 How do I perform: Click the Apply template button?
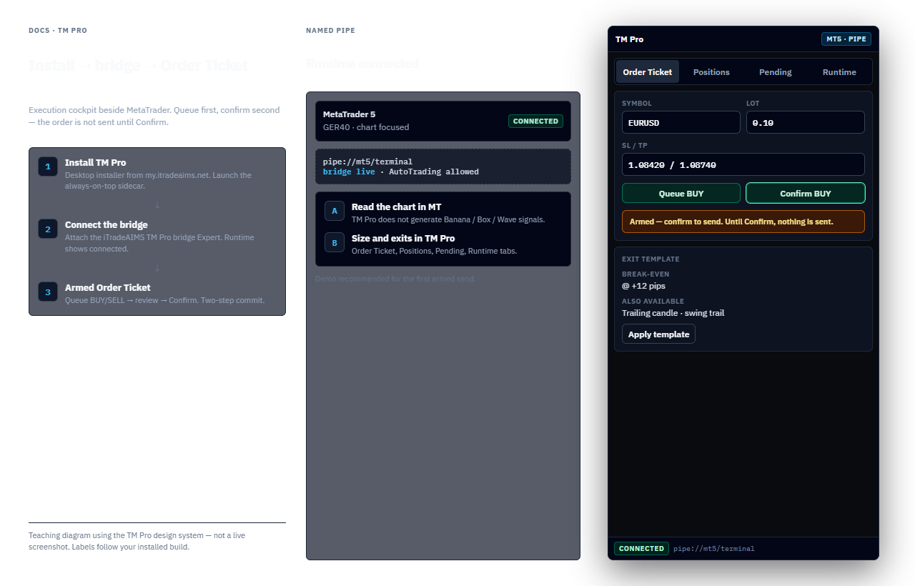[658, 334]
